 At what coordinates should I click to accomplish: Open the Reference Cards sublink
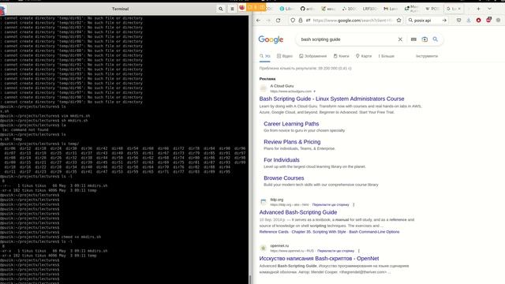point(274,232)
